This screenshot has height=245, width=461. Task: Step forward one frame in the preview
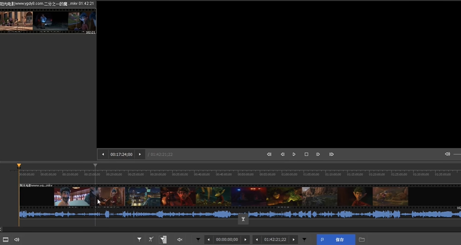[318, 154]
